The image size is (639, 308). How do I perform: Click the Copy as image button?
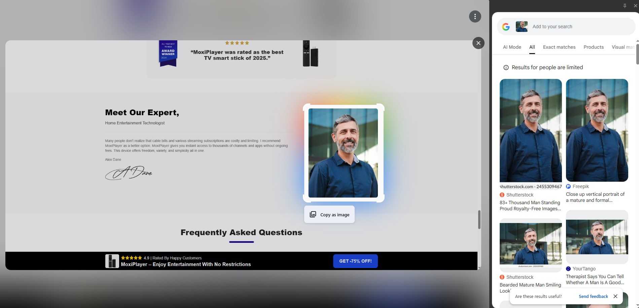point(329,215)
